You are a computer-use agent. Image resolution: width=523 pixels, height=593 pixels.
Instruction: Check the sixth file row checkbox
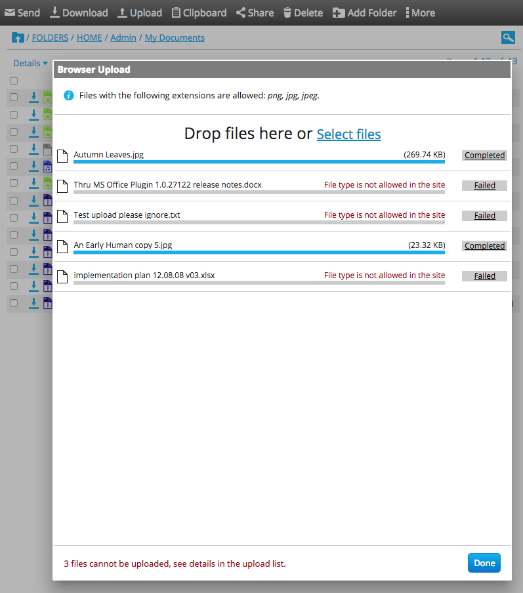[x=14, y=183]
